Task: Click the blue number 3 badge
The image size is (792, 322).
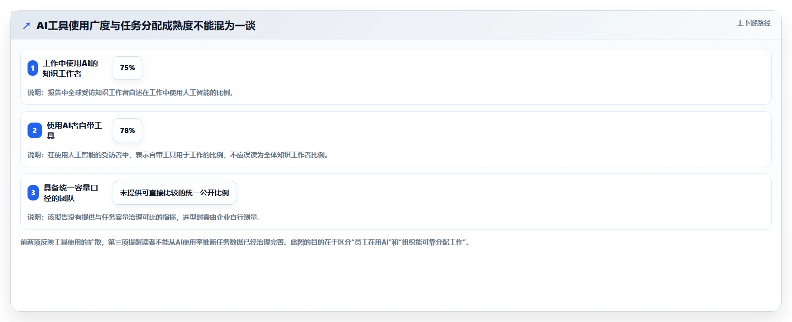Action: click(33, 193)
